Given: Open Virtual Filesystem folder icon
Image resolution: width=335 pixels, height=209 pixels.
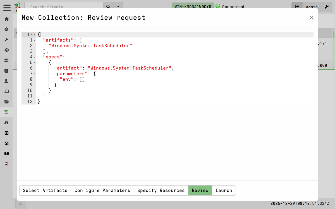Looking at the screenshot, I should click(x=7, y=102).
